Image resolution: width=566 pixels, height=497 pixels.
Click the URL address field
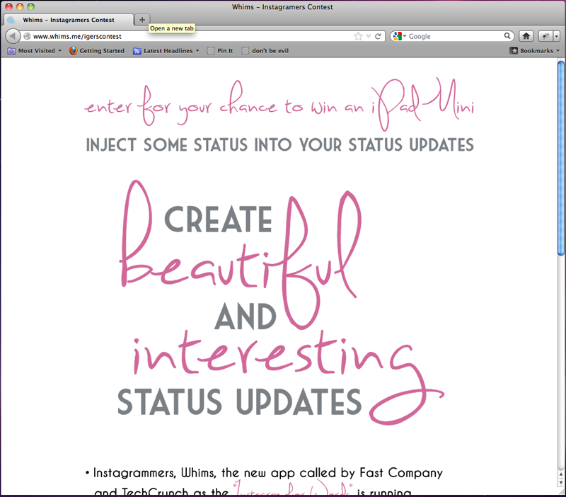pyautogui.click(x=191, y=36)
